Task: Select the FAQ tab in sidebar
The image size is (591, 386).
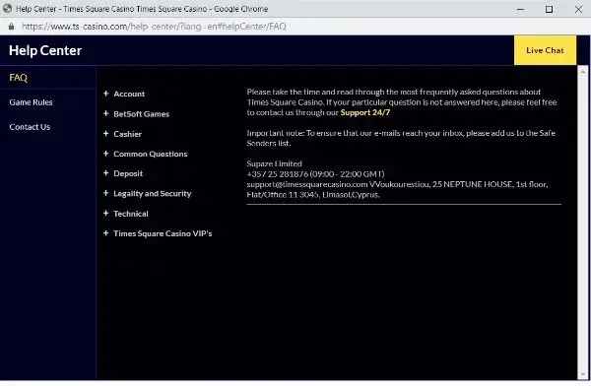Action: click(19, 78)
